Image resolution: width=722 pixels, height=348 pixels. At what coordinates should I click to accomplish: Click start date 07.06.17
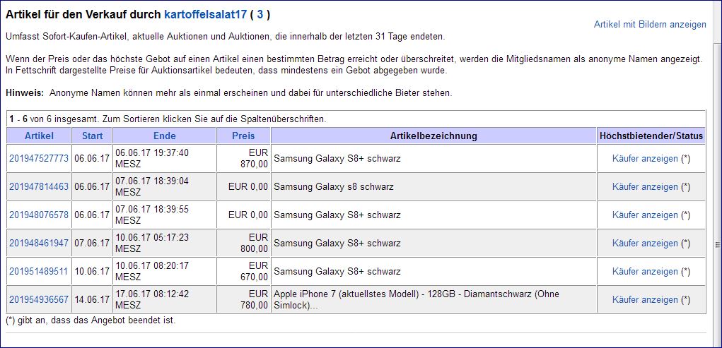(92, 244)
